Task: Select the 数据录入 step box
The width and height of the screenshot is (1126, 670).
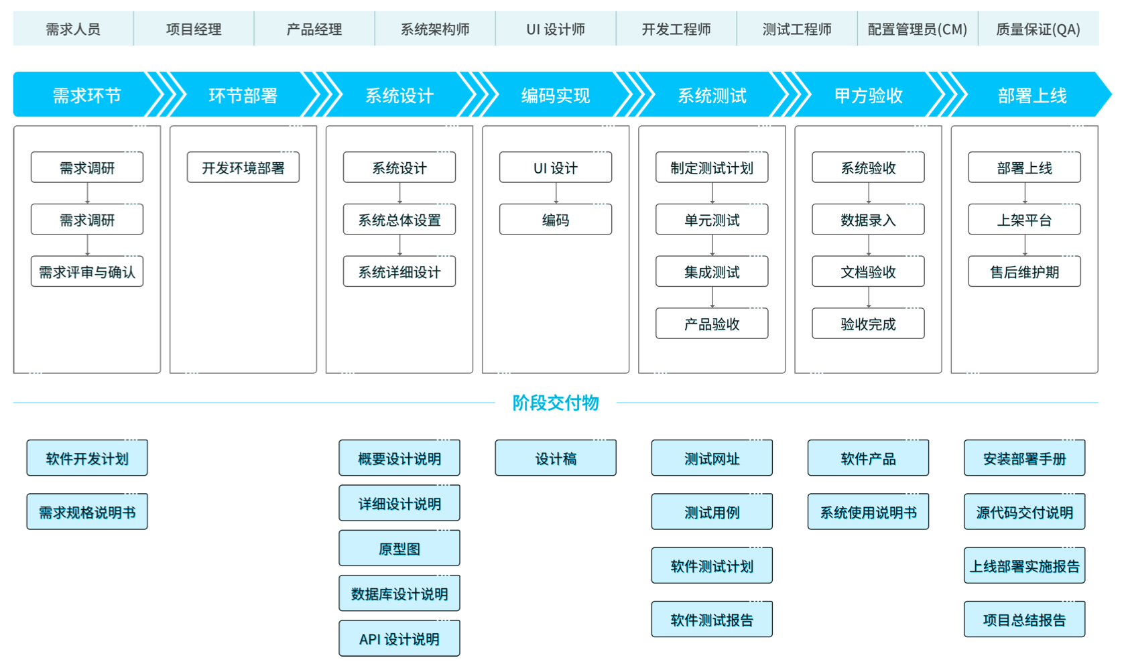Action: coord(869,220)
